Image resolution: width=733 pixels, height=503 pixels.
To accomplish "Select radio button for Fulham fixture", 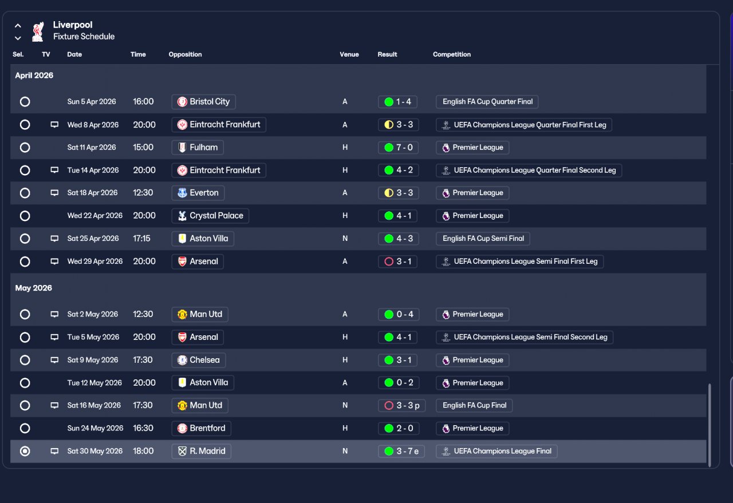I will pyautogui.click(x=25, y=147).
